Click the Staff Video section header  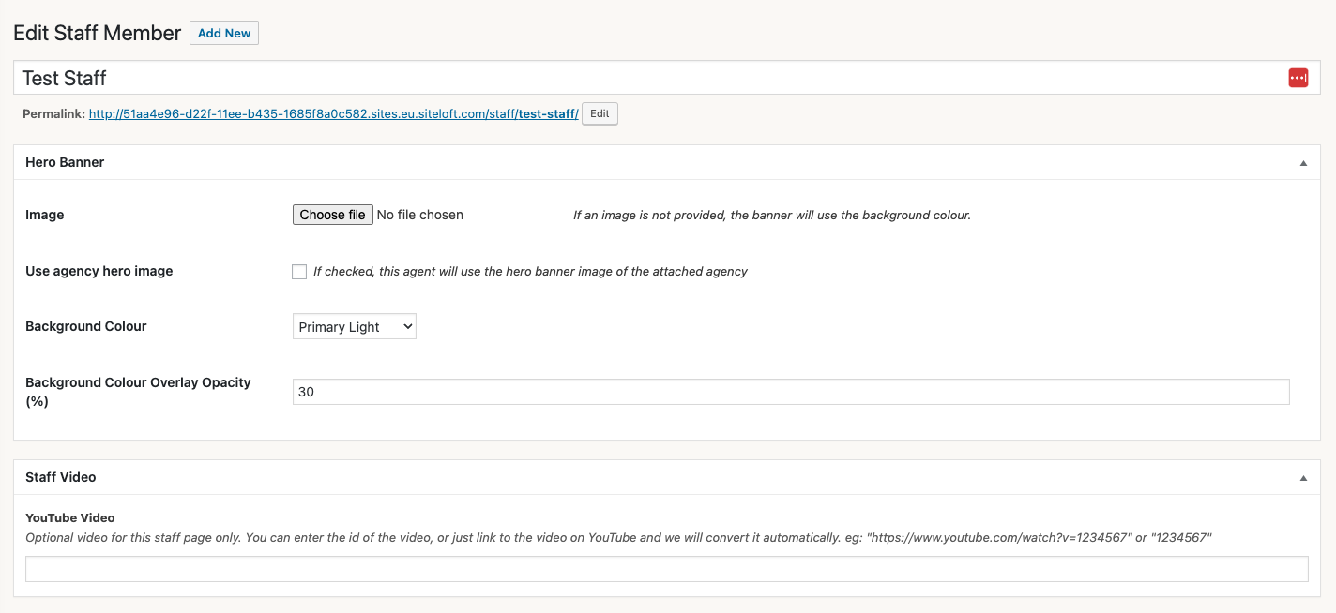pyautogui.click(x=60, y=477)
